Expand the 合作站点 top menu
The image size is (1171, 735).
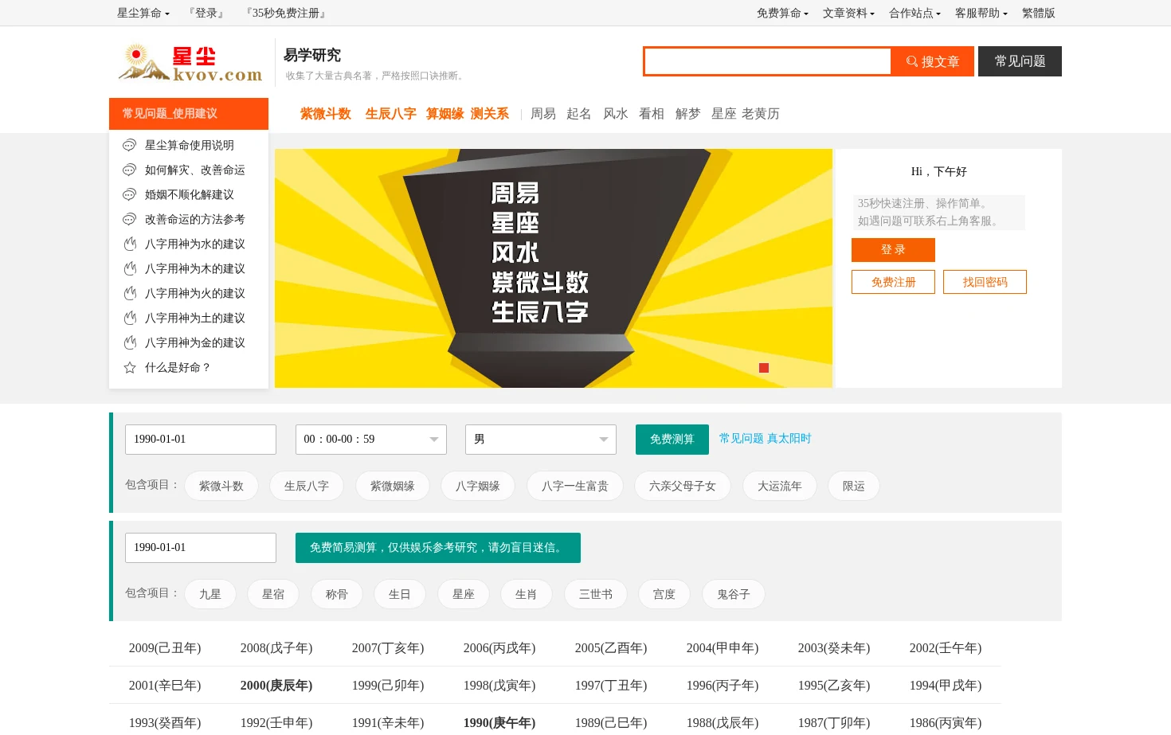click(x=914, y=13)
